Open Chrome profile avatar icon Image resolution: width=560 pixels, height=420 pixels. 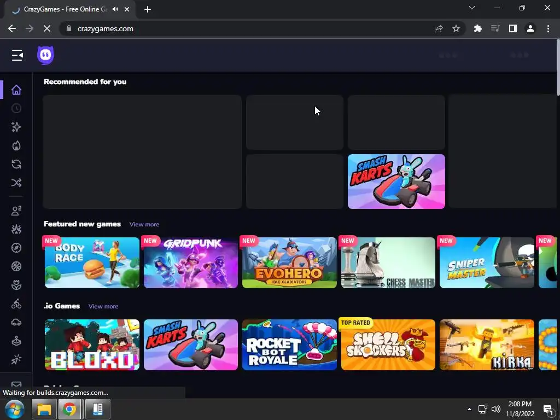(530, 28)
